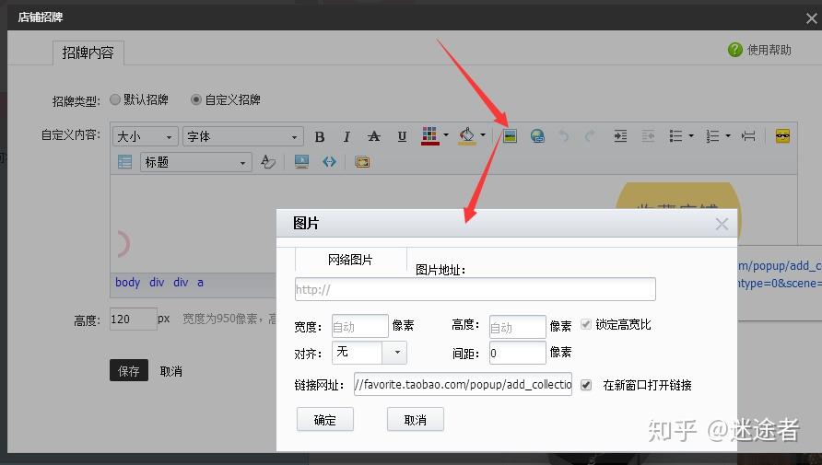Select body in the element path

point(128,283)
